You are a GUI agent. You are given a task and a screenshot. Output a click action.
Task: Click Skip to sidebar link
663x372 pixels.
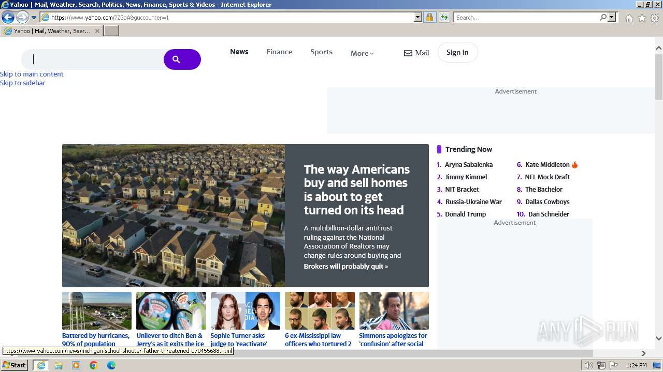click(x=23, y=83)
